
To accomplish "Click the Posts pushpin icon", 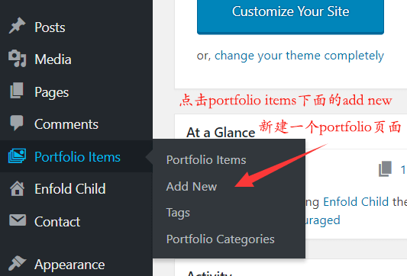I will coord(17,26).
